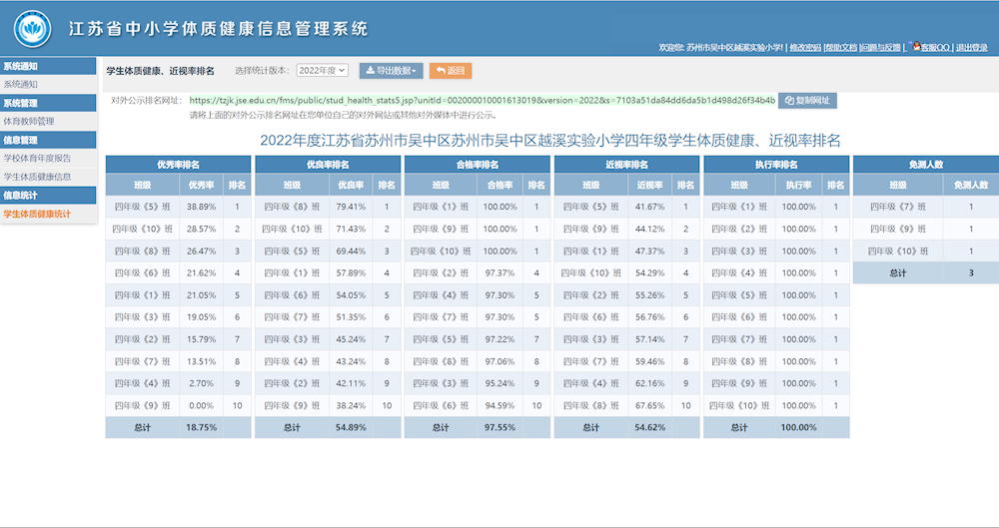
Task: Click the 79.41% good rate cell
Action: [351, 207]
